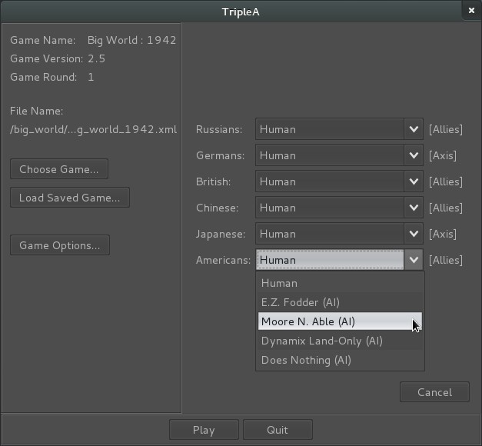Viewport: 482px width, 446px height.
Task: Collapse the Americans dropdown arrow
Action: tap(414, 260)
